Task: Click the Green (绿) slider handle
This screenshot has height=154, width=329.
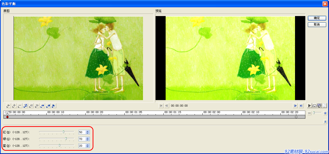Action: pos(66,138)
